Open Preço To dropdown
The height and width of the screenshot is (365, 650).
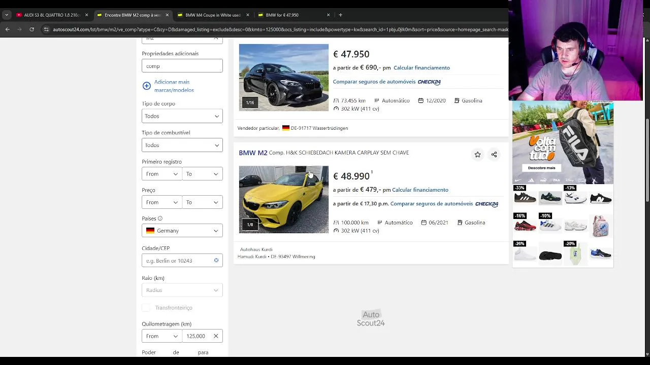(203, 202)
